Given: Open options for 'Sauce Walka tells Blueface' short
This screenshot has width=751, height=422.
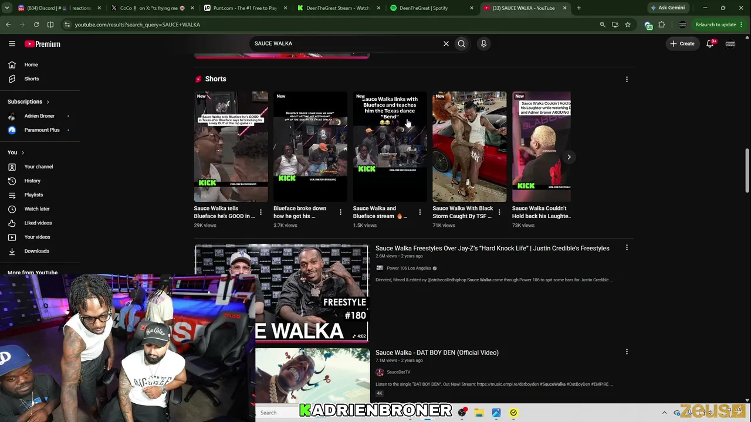Looking at the screenshot, I should (261, 212).
